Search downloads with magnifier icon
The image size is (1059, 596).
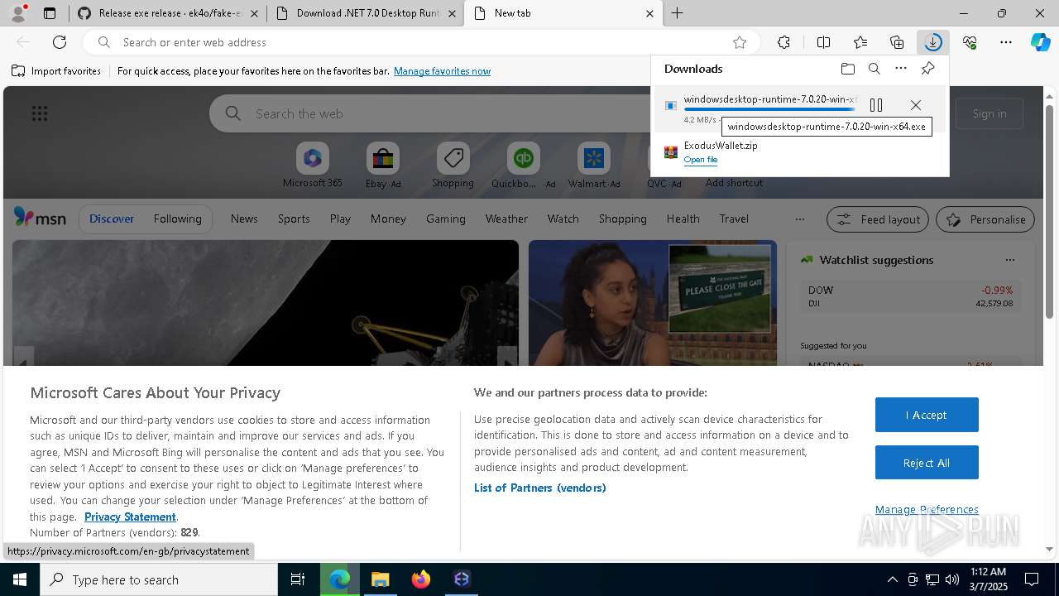click(875, 69)
